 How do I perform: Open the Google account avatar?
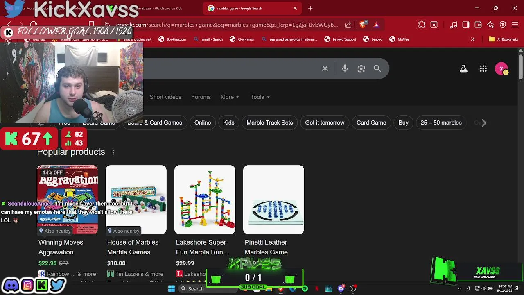click(501, 69)
